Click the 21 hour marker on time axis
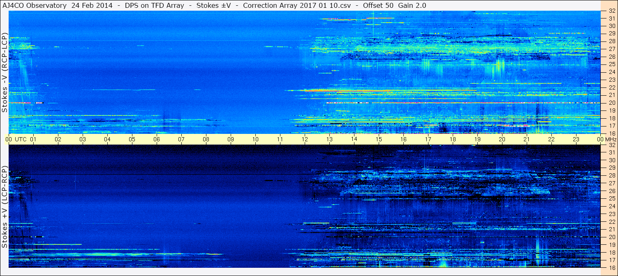The height and width of the screenshot is (276, 618). 527,139
